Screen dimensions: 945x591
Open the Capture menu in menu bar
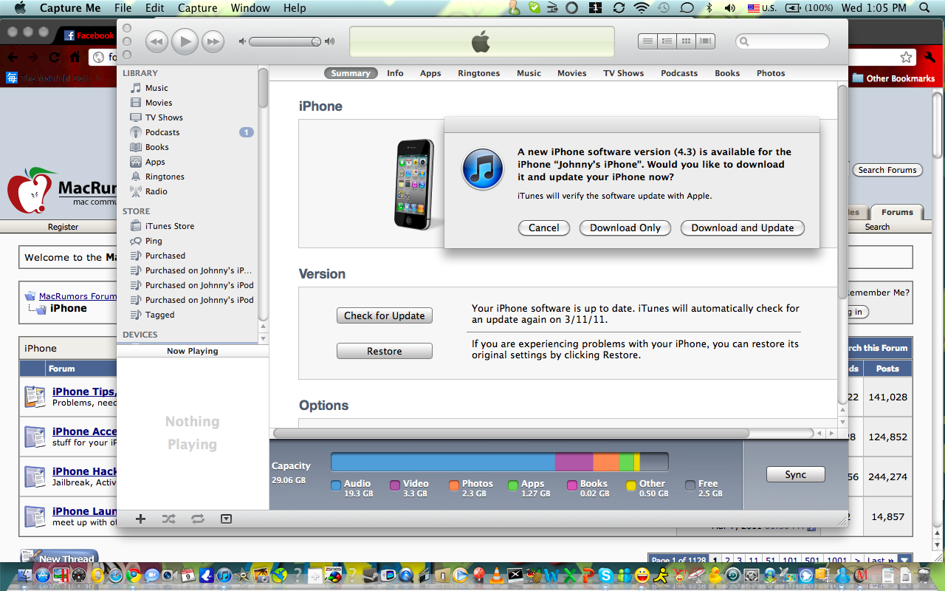coord(197,8)
